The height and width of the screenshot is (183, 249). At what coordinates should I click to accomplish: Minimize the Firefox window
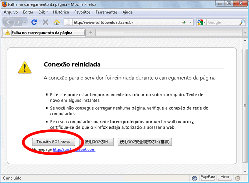[x=220, y=3]
